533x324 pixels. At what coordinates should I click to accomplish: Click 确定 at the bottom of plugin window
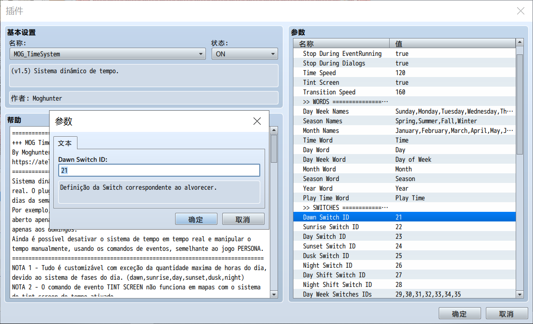point(459,313)
